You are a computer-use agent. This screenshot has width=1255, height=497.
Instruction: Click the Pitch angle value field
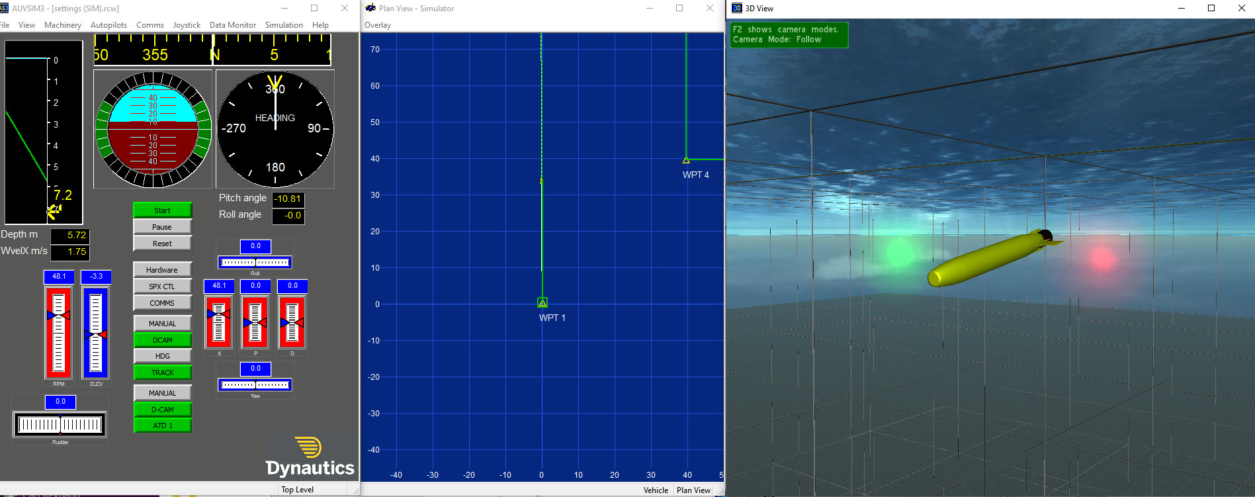[x=288, y=199]
